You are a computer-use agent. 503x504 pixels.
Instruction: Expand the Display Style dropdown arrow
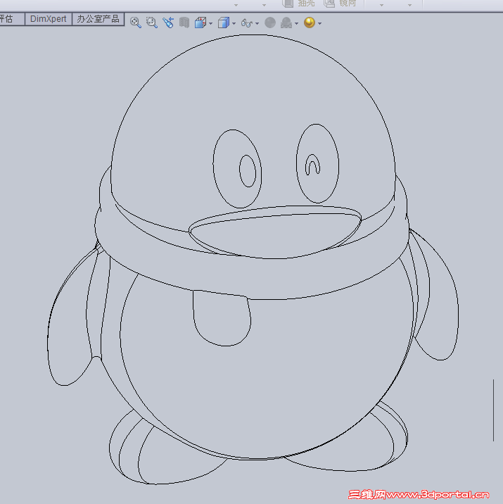[x=234, y=23]
